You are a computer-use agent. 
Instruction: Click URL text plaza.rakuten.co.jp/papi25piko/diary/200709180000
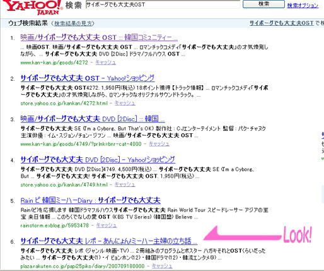coord(83,266)
